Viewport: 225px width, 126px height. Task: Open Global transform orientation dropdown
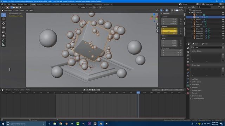pos(83,7)
